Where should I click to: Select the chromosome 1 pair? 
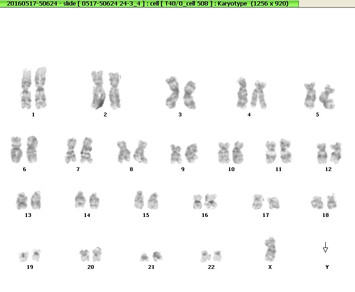tap(34, 88)
